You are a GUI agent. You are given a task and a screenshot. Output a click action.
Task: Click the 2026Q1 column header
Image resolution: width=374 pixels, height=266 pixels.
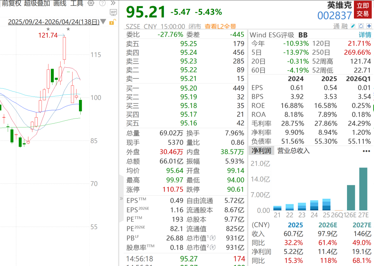click(358, 79)
